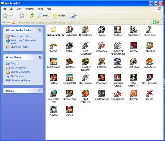Click the Up folder toolbar button
165x141 pixels.
[32, 16]
